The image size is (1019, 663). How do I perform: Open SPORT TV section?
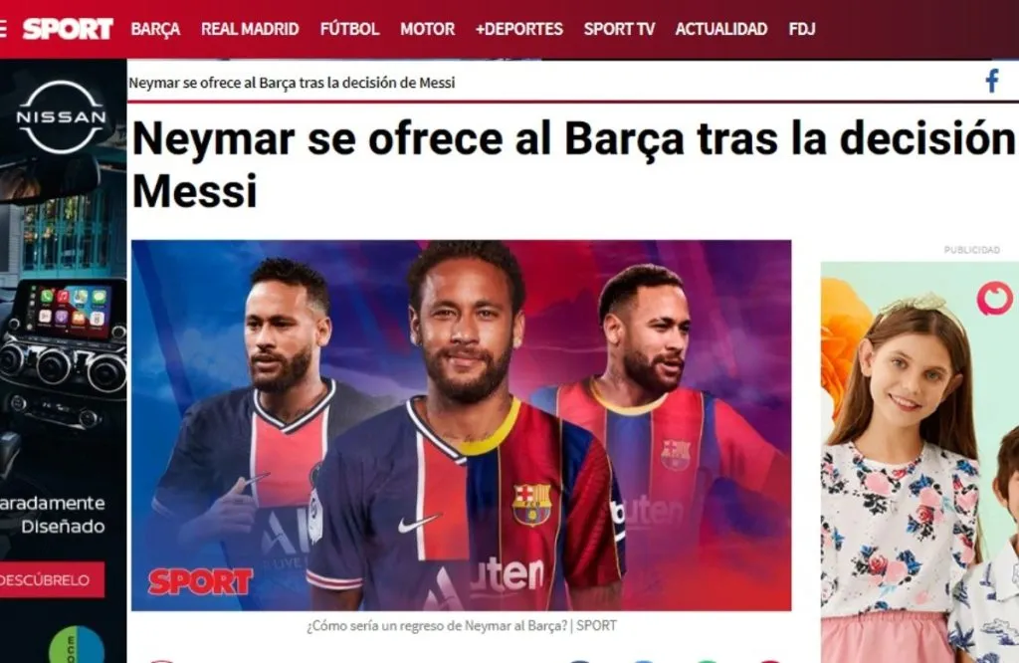pos(619,29)
